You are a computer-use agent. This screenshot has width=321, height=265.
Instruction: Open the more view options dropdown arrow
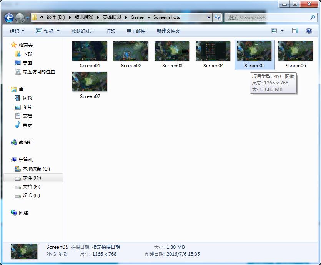282,31
